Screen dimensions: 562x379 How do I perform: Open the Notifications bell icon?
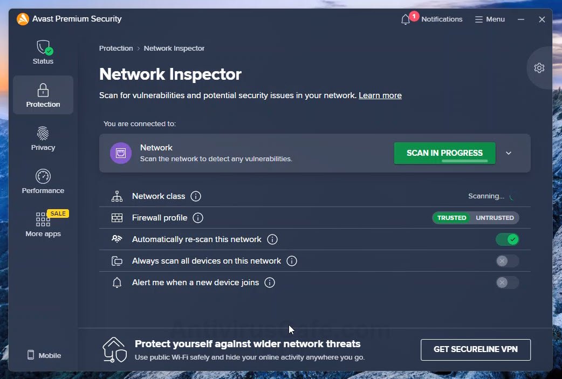(x=406, y=19)
